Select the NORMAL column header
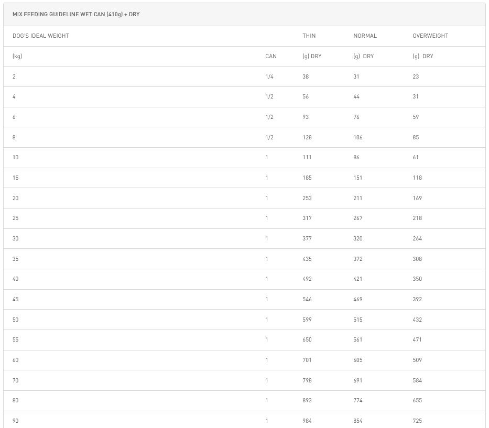 (365, 36)
